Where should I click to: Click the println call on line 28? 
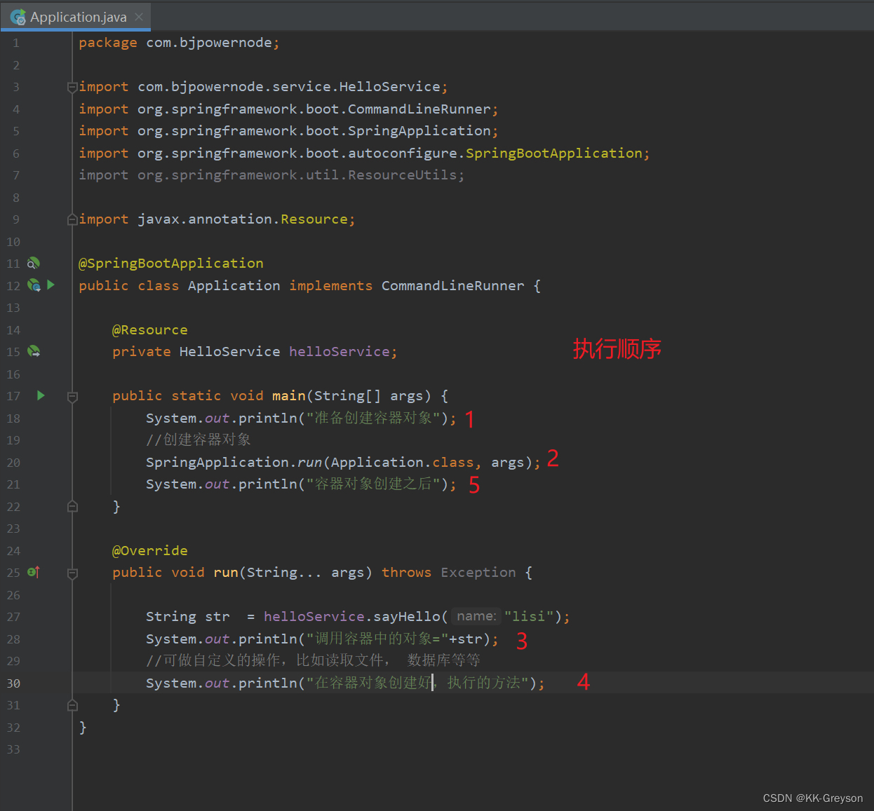(x=268, y=639)
